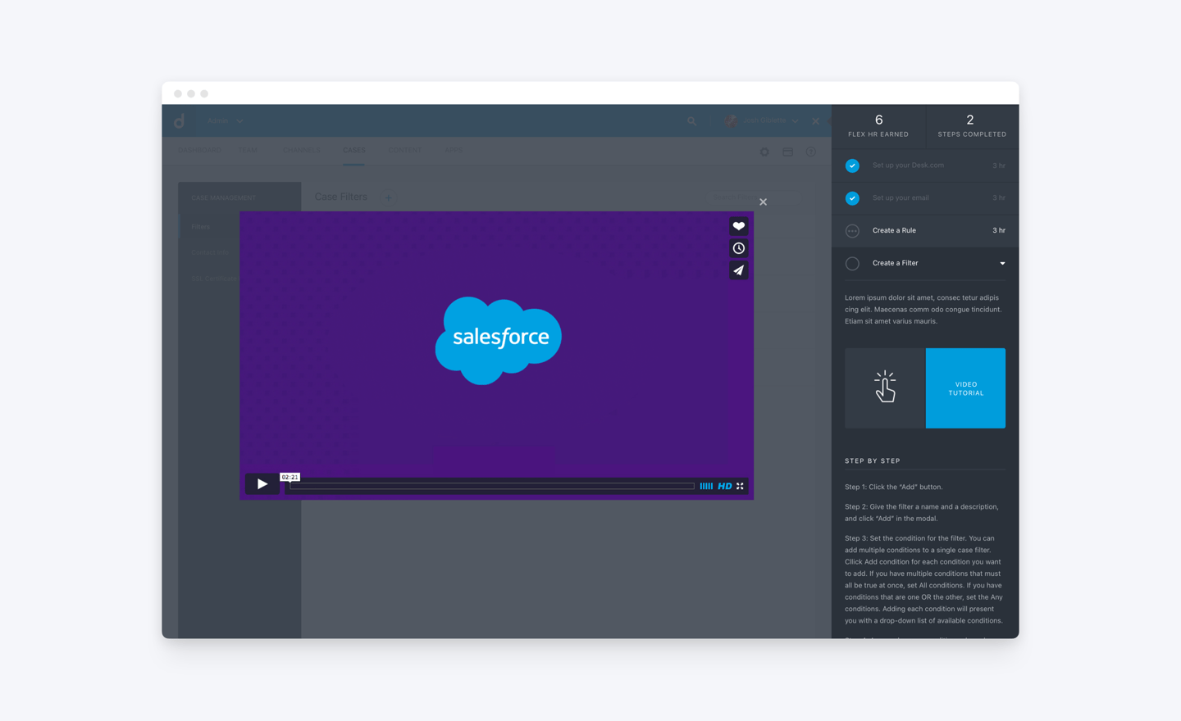The height and width of the screenshot is (721, 1181).
Task: Seek along the video progress bar
Action: click(x=492, y=486)
